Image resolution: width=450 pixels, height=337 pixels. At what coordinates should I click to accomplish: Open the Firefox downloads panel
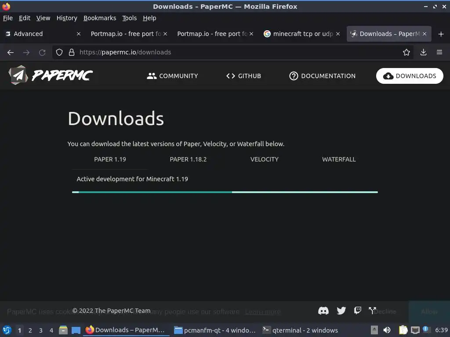coord(423,52)
